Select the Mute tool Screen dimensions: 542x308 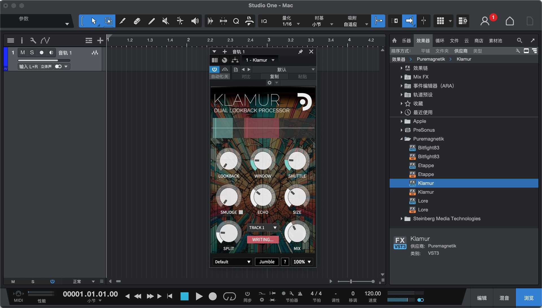point(166,21)
